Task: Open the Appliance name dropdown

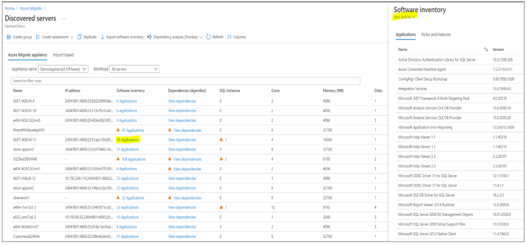Action: click(x=63, y=69)
